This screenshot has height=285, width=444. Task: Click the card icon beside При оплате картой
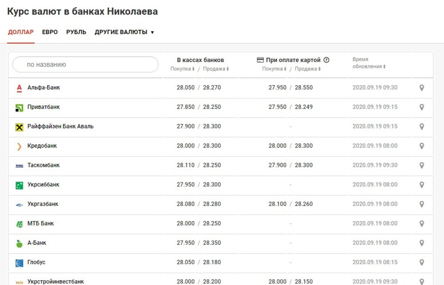pos(260,60)
